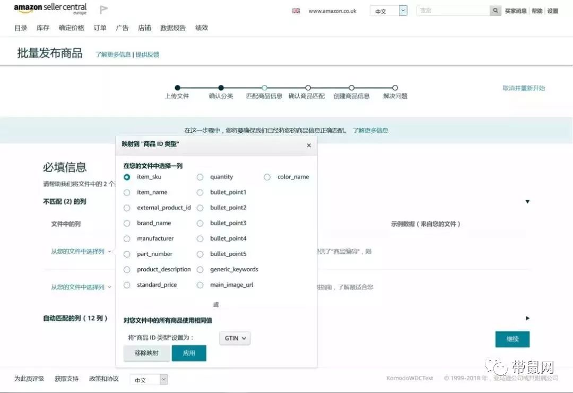Click the Amazon Seller Central logo

[x=50, y=9]
